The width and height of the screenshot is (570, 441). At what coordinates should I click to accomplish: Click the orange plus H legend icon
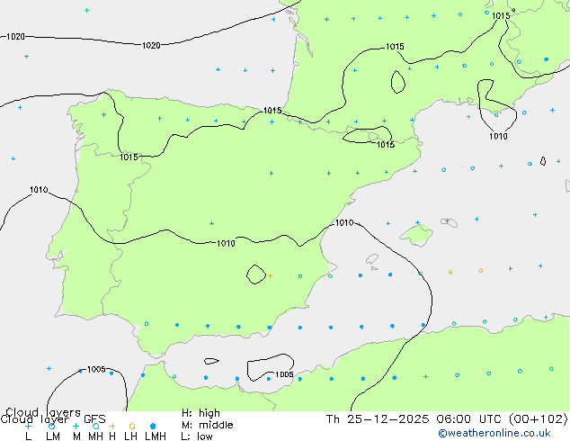[112, 426]
